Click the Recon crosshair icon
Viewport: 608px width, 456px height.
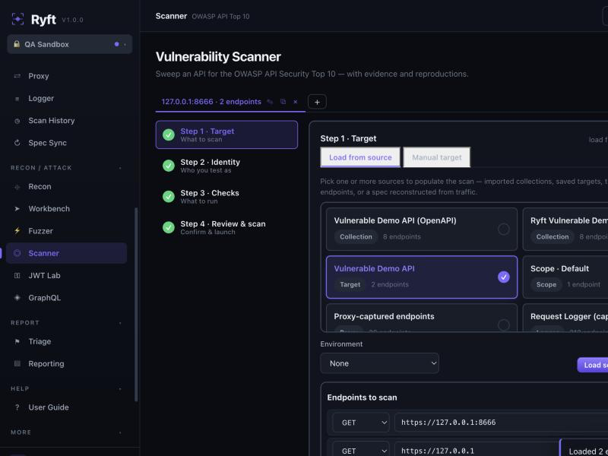click(x=17, y=186)
